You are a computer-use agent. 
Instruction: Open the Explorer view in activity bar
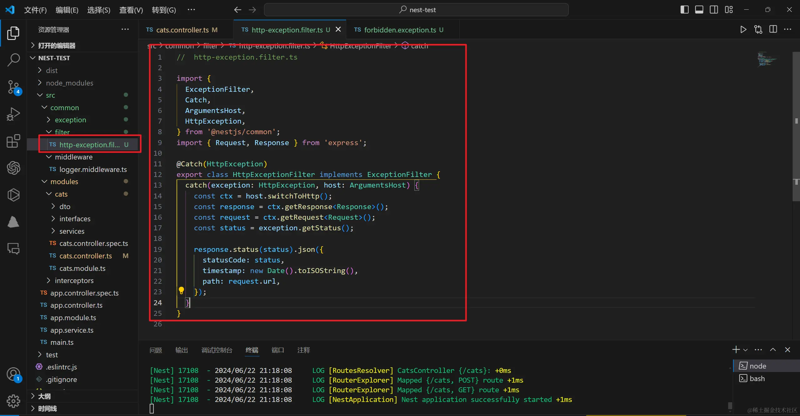click(x=13, y=33)
